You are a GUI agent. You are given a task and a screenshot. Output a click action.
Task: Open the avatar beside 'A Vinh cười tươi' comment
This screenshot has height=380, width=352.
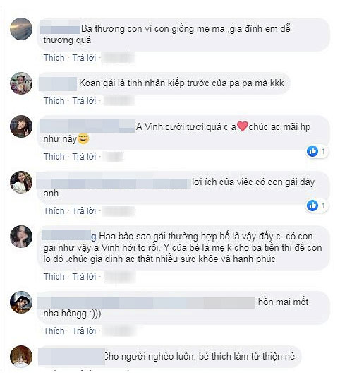(x=21, y=126)
